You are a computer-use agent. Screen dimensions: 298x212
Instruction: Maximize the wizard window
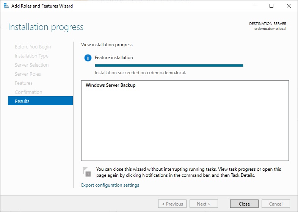tap(271, 6)
